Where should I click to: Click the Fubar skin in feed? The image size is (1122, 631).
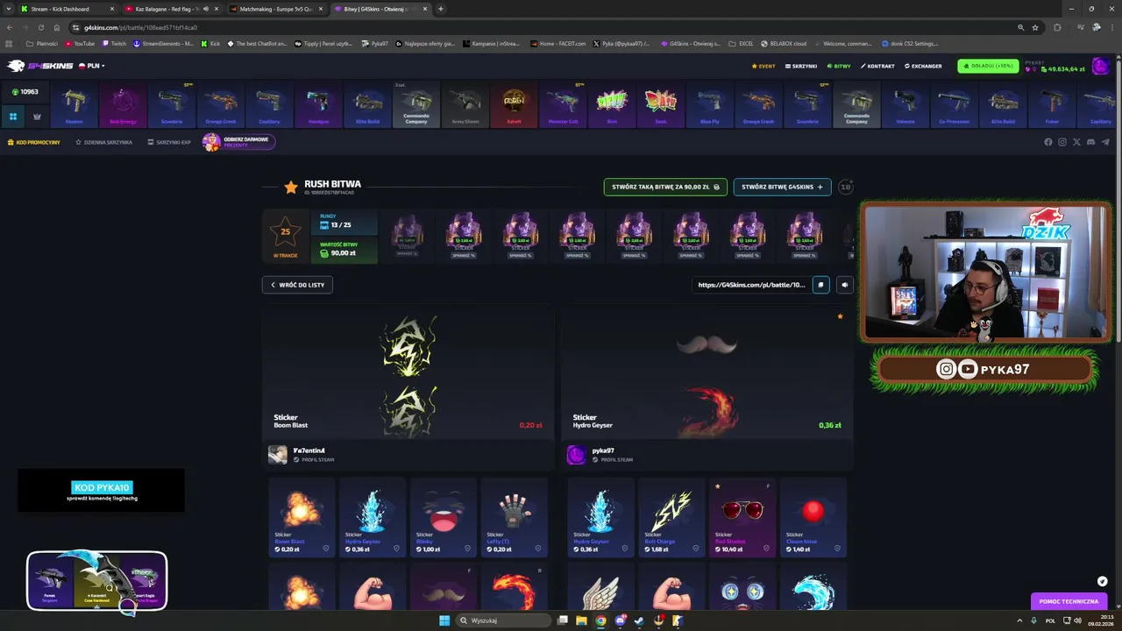pyautogui.click(x=1052, y=106)
